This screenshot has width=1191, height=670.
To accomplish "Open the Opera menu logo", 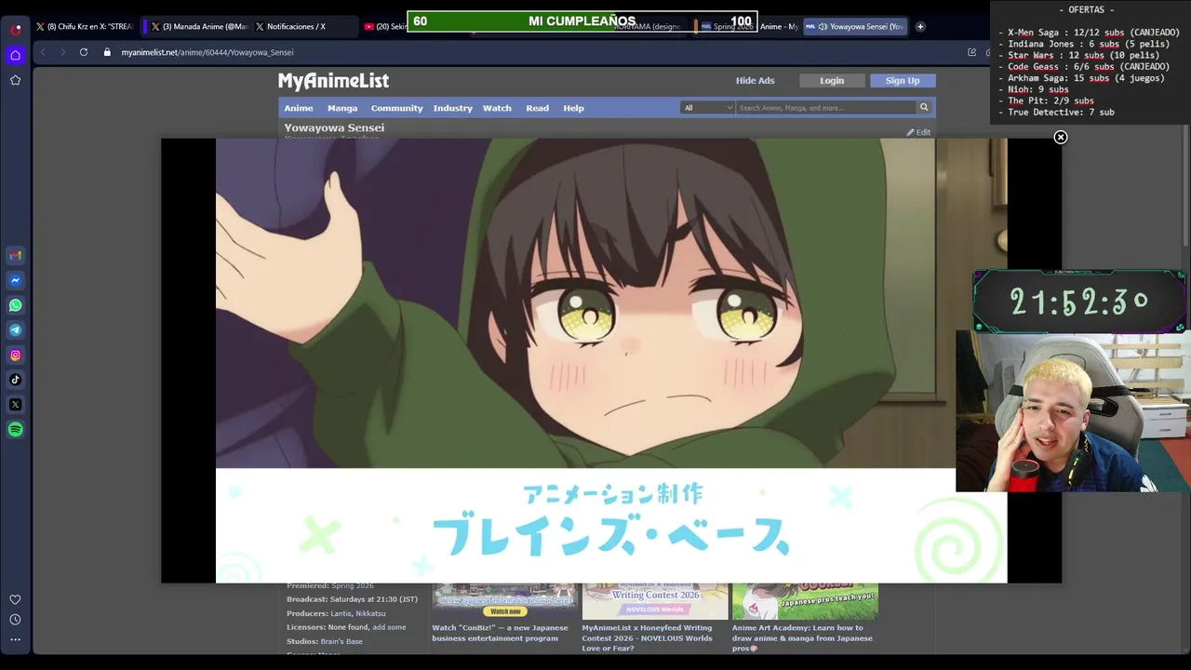I will pyautogui.click(x=16, y=29).
